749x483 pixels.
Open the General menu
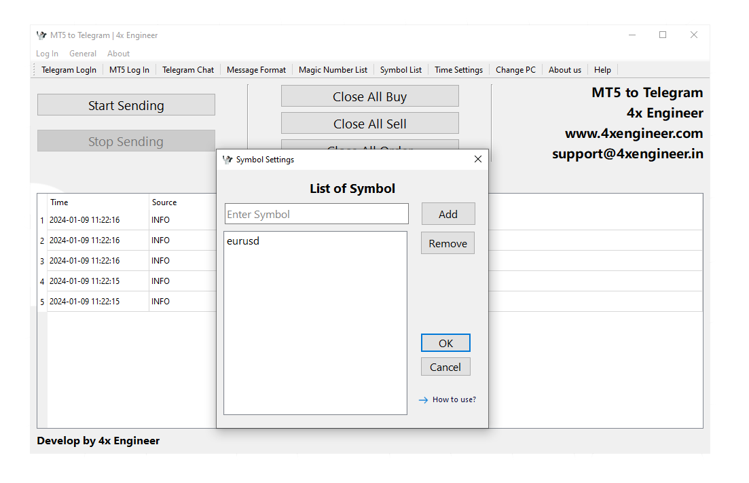83,54
